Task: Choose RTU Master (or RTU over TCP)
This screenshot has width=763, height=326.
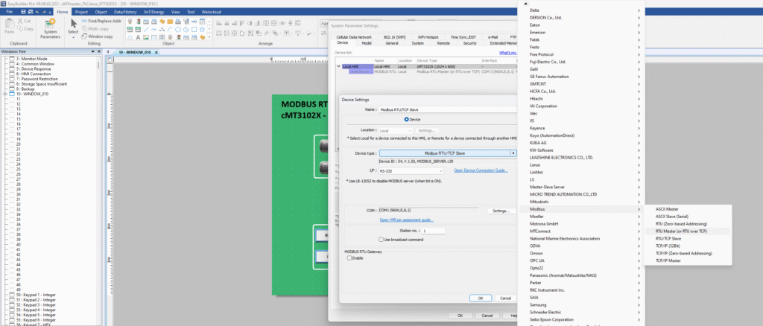Action: [x=681, y=231]
